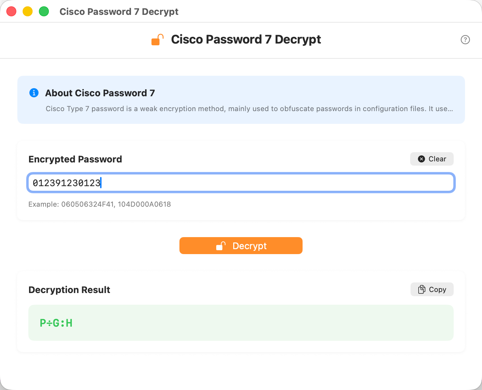Select the Decryption Result section header
The image size is (482, 390).
pos(69,289)
